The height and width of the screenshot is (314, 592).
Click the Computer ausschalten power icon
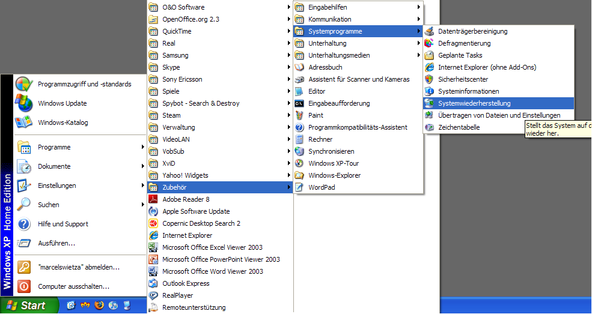24,286
